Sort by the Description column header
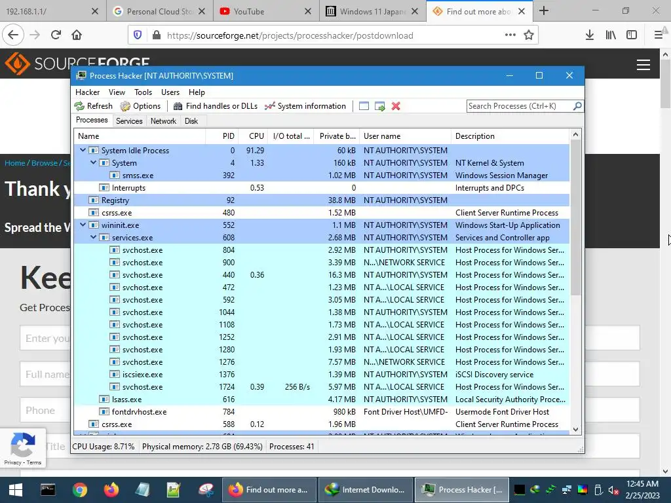 pos(510,136)
